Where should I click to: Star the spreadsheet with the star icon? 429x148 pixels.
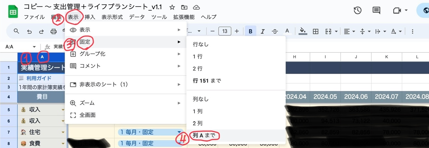(172, 7)
